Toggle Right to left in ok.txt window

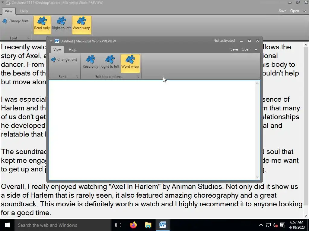click(61, 25)
